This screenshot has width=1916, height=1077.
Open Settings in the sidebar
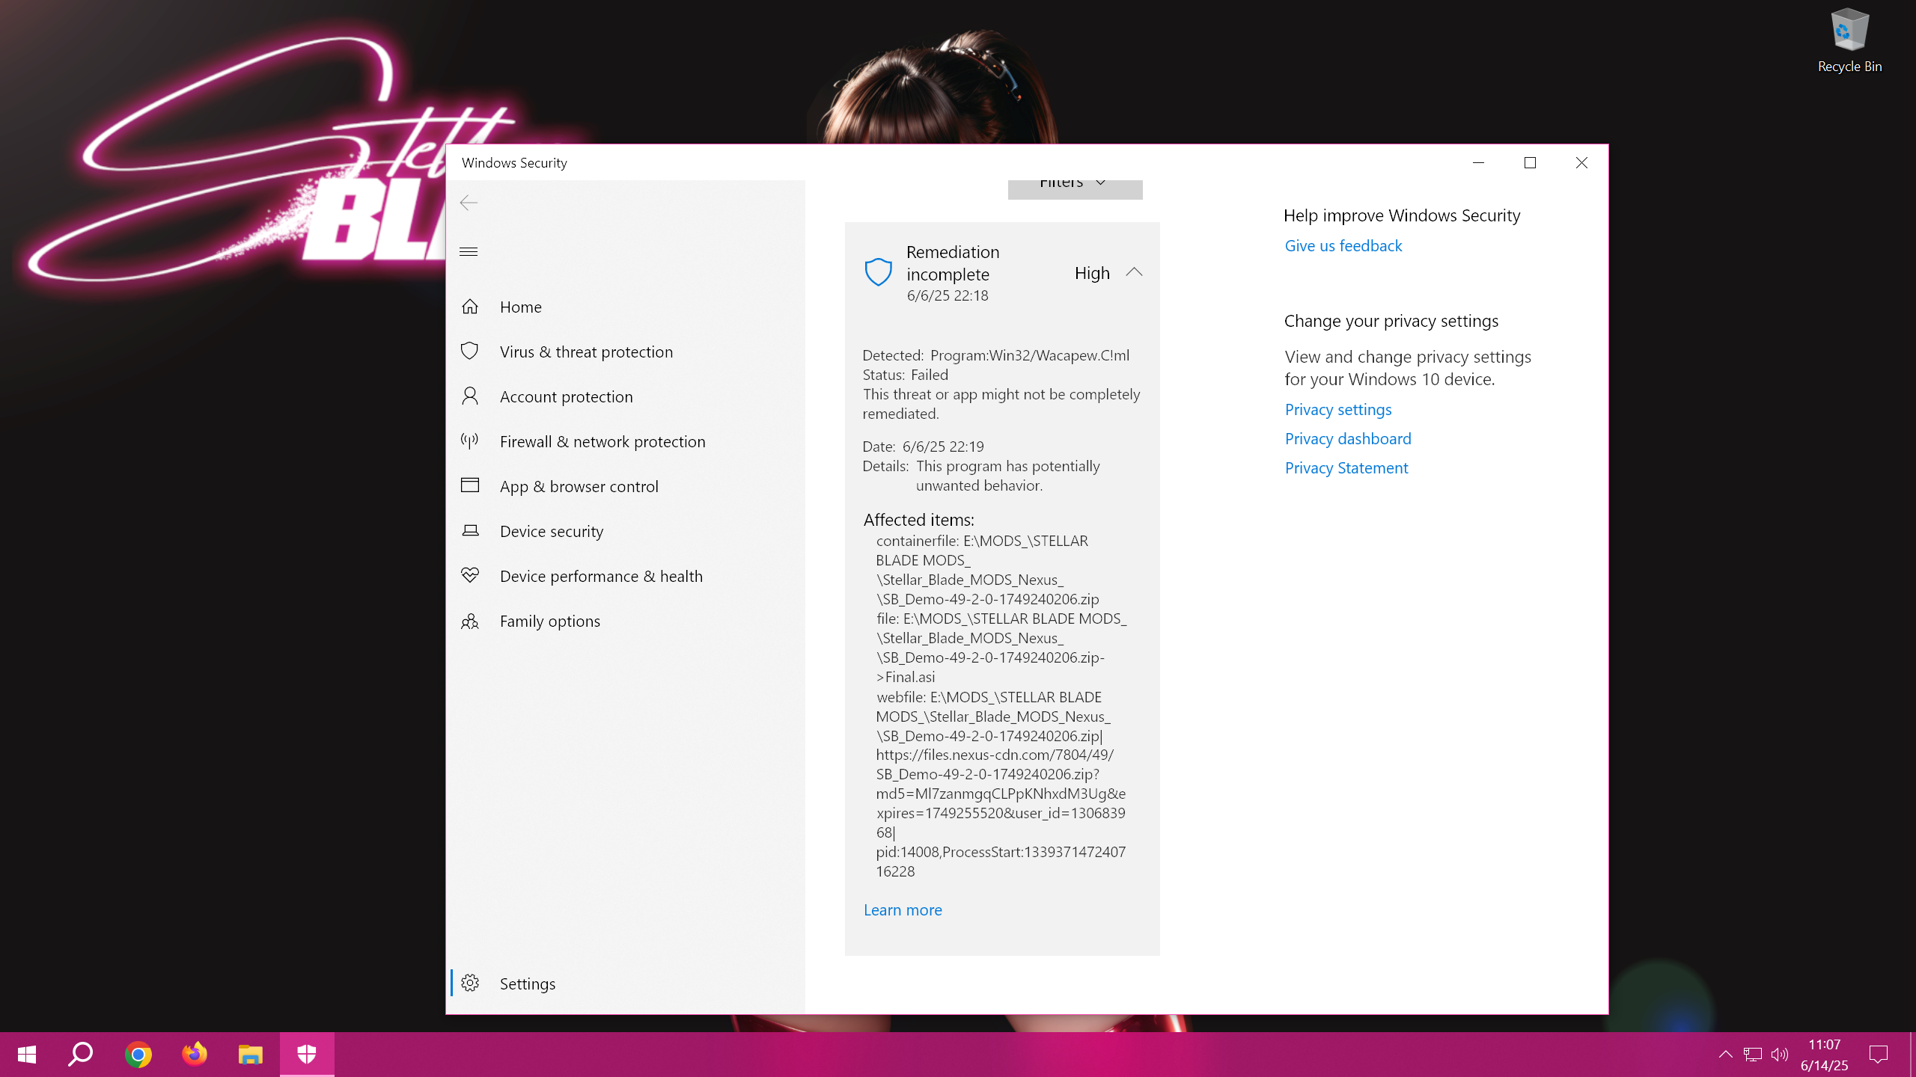(626, 984)
